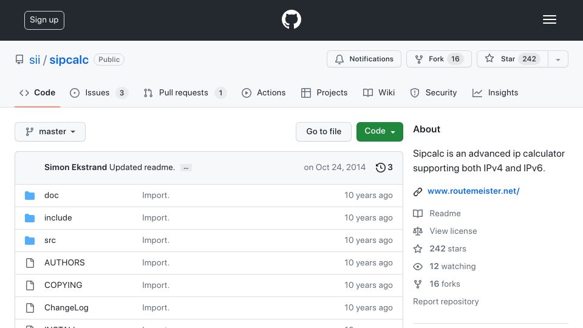Open the View license link
This screenshot has width=583, height=328.
(453, 231)
